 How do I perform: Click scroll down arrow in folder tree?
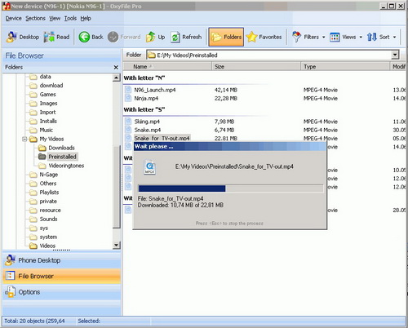117,245
